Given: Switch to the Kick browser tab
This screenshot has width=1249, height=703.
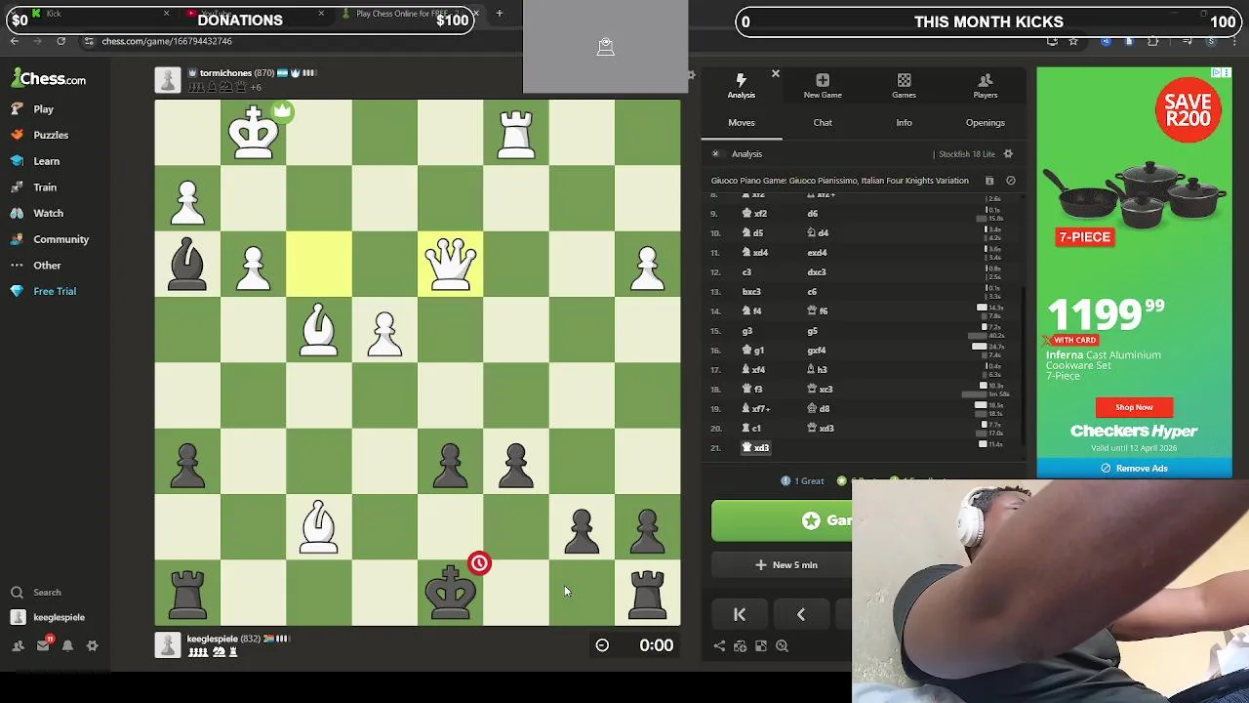Looking at the screenshot, I should pos(54,14).
